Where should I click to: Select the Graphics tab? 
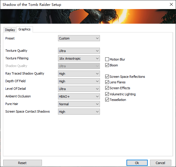coord(24,29)
